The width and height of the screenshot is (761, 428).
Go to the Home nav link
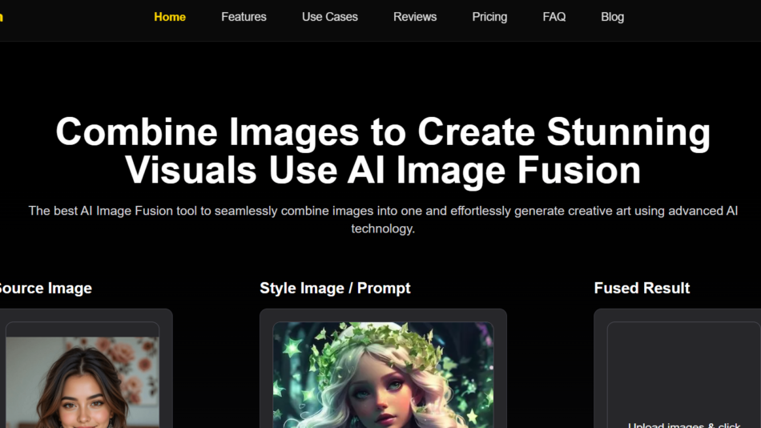click(x=169, y=17)
